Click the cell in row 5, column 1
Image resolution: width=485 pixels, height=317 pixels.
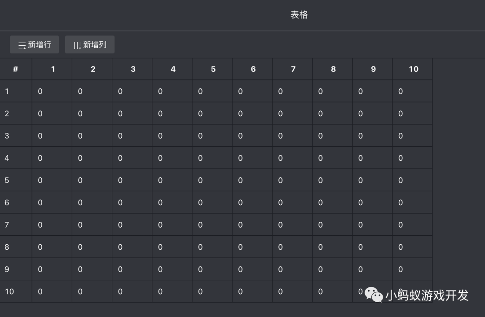(52, 181)
